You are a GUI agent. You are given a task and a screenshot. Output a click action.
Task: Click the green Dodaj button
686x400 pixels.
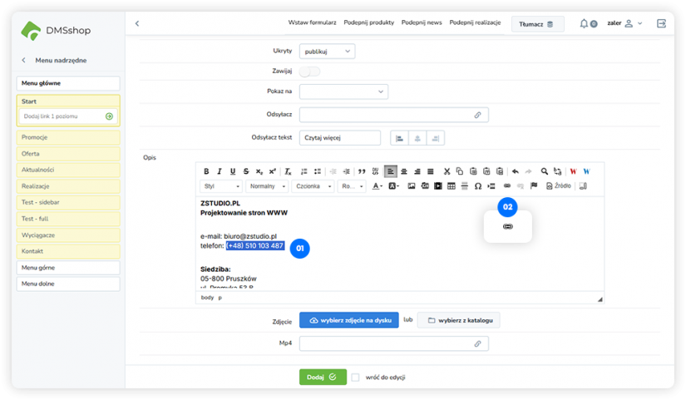(x=323, y=377)
